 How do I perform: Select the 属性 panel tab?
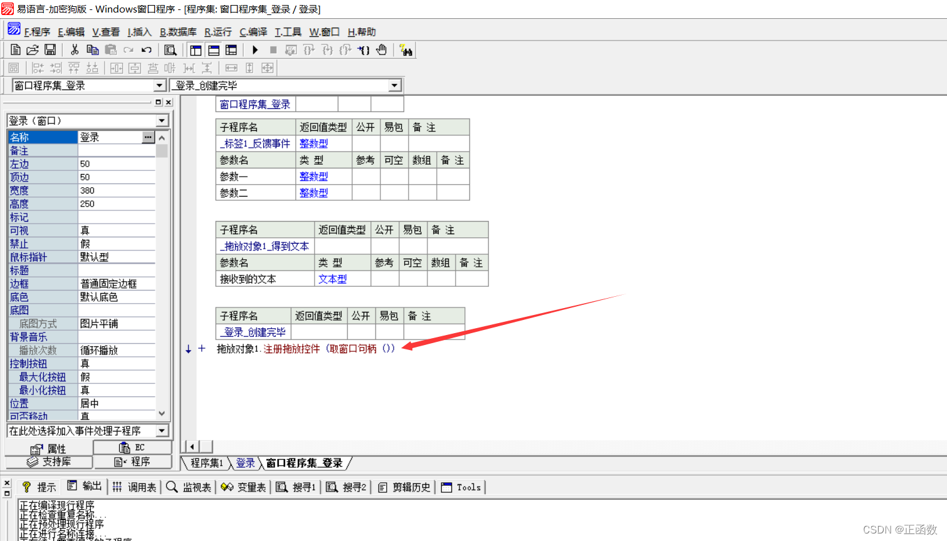tap(48, 448)
